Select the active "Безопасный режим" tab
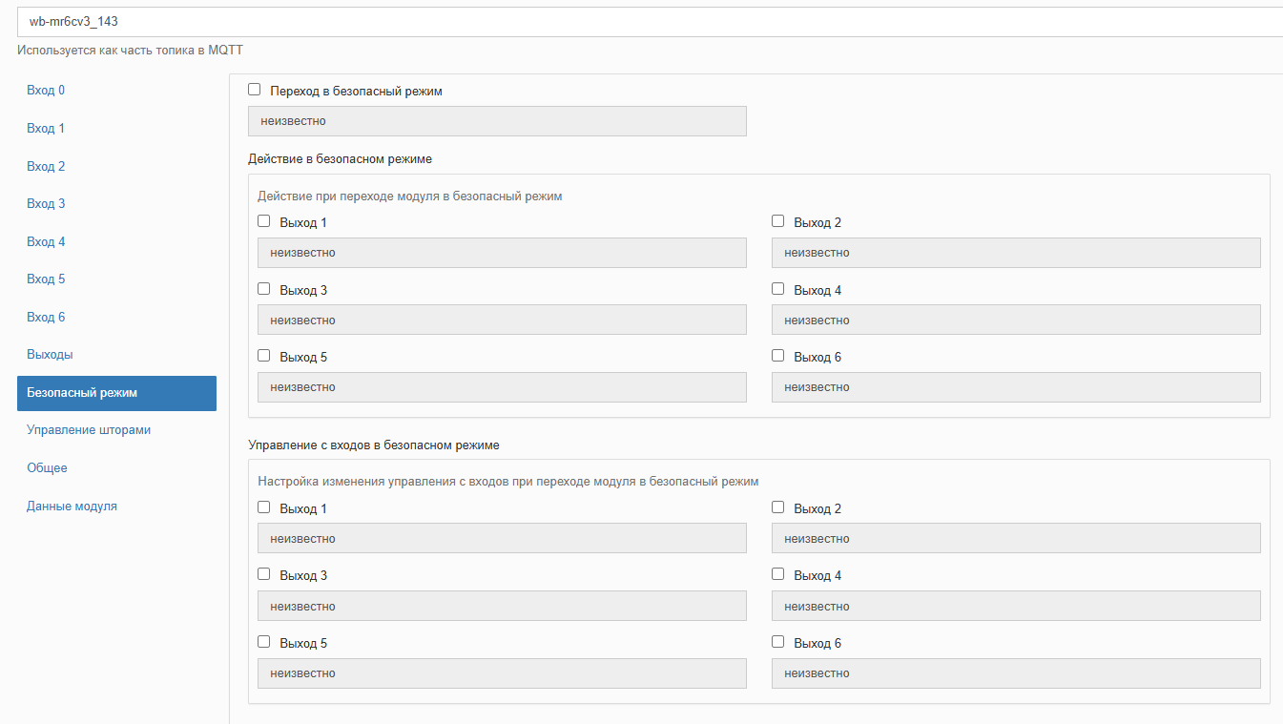The image size is (1283, 724). pyautogui.click(x=116, y=393)
